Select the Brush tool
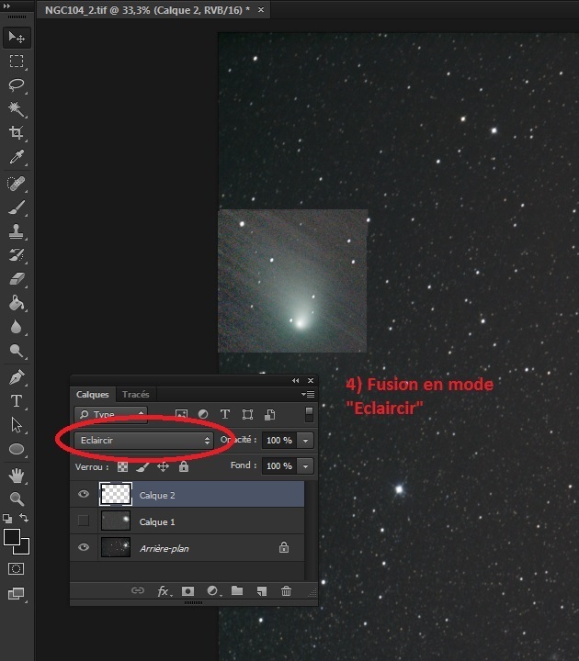The height and width of the screenshot is (661, 579). (x=17, y=207)
